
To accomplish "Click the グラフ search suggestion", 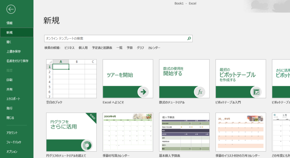I will (141, 48).
